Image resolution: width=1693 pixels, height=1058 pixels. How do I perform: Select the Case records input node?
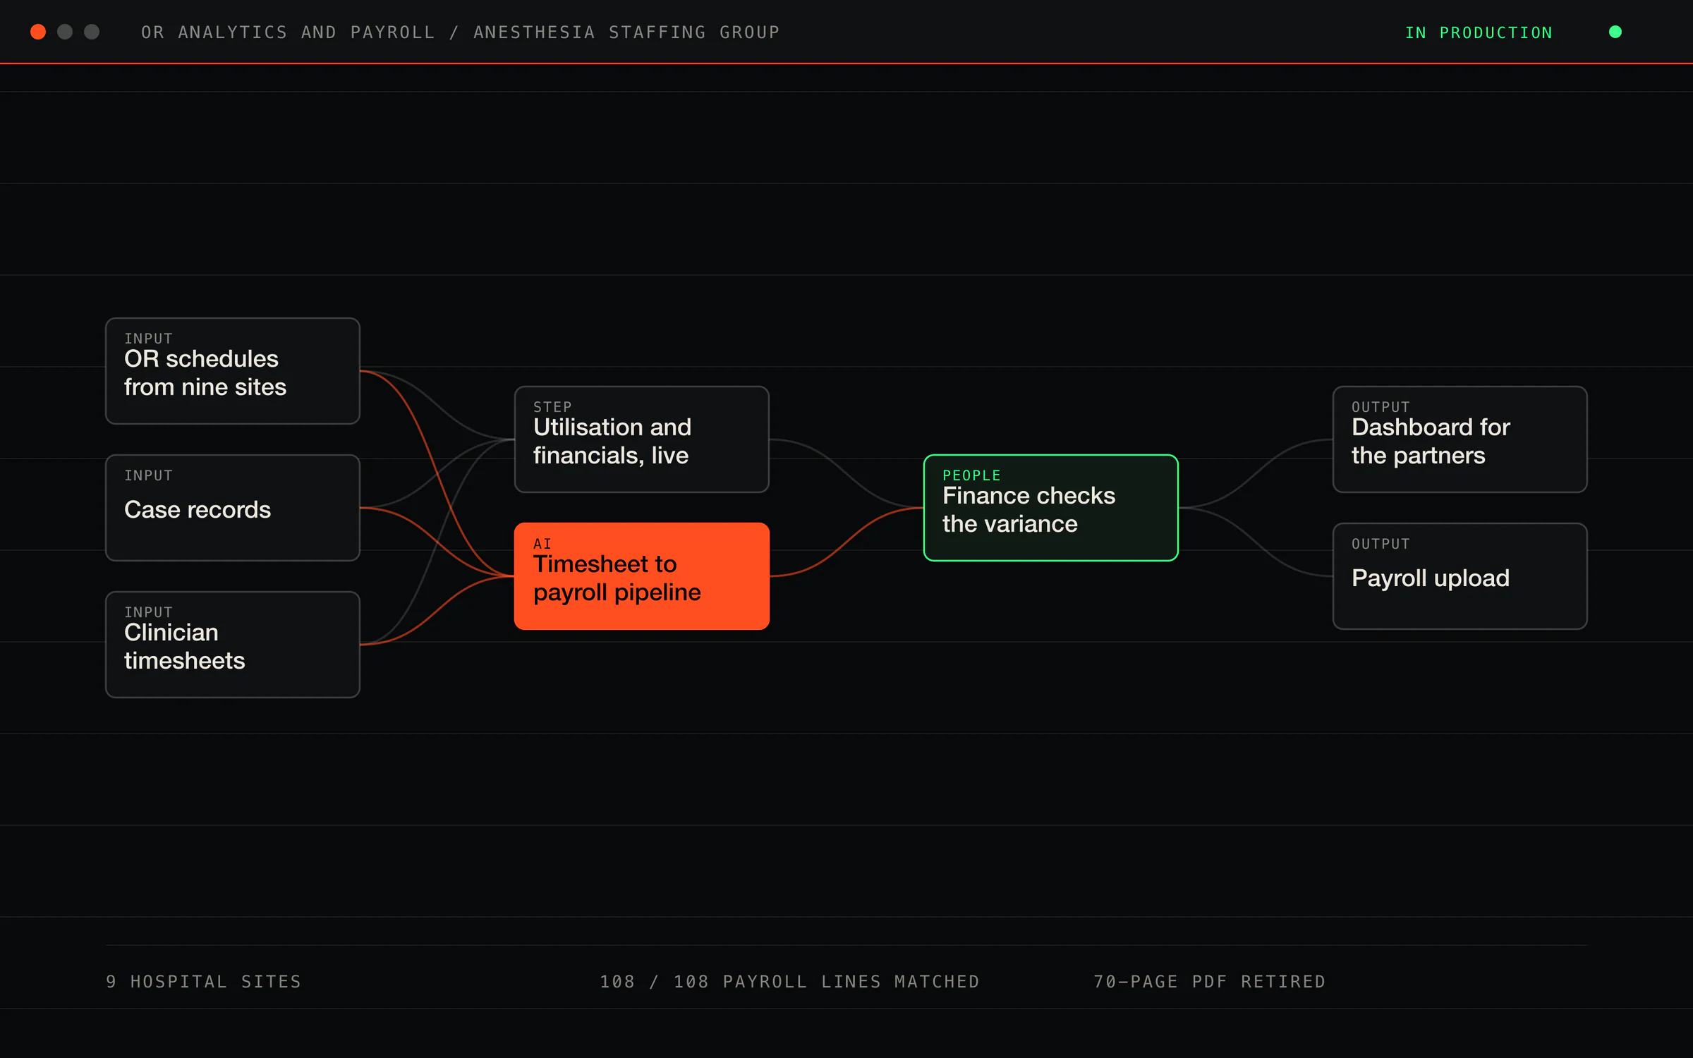click(x=233, y=508)
